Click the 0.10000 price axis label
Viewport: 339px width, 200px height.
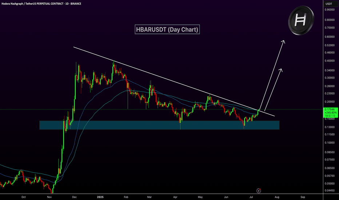point(329,143)
